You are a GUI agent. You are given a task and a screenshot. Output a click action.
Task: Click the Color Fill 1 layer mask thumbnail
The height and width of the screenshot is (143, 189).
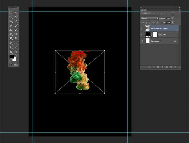(155, 35)
